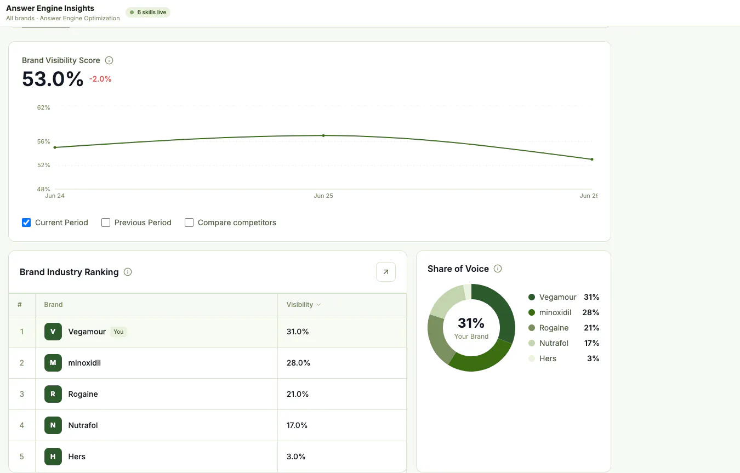Click Nutrafol label in Share of Voice legend
Screen dimensions: 740x473
[554, 343]
